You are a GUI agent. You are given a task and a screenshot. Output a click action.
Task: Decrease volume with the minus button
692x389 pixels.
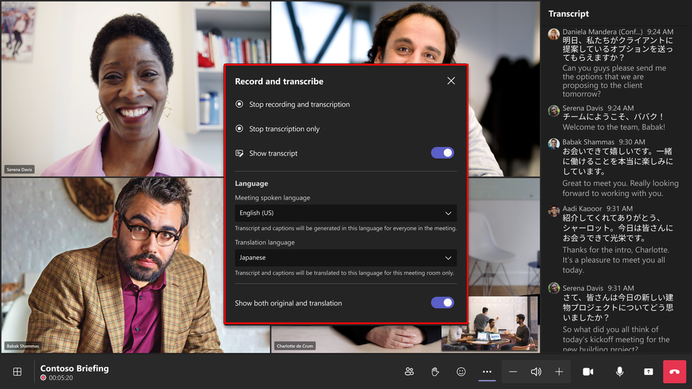(x=513, y=372)
